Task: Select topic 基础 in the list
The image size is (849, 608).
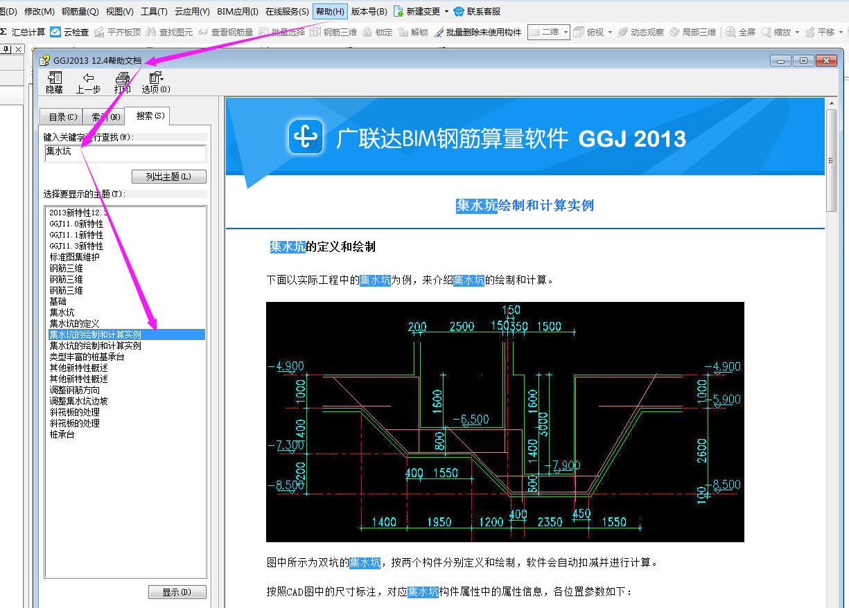Action: [58, 301]
